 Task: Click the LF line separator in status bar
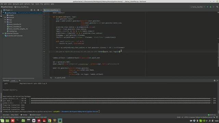pos(182,117)
